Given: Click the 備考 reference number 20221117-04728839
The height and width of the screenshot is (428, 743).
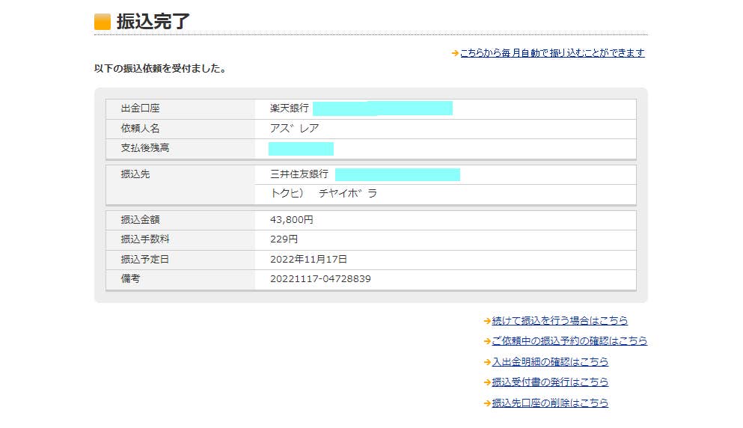Looking at the screenshot, I should (320, 279).
